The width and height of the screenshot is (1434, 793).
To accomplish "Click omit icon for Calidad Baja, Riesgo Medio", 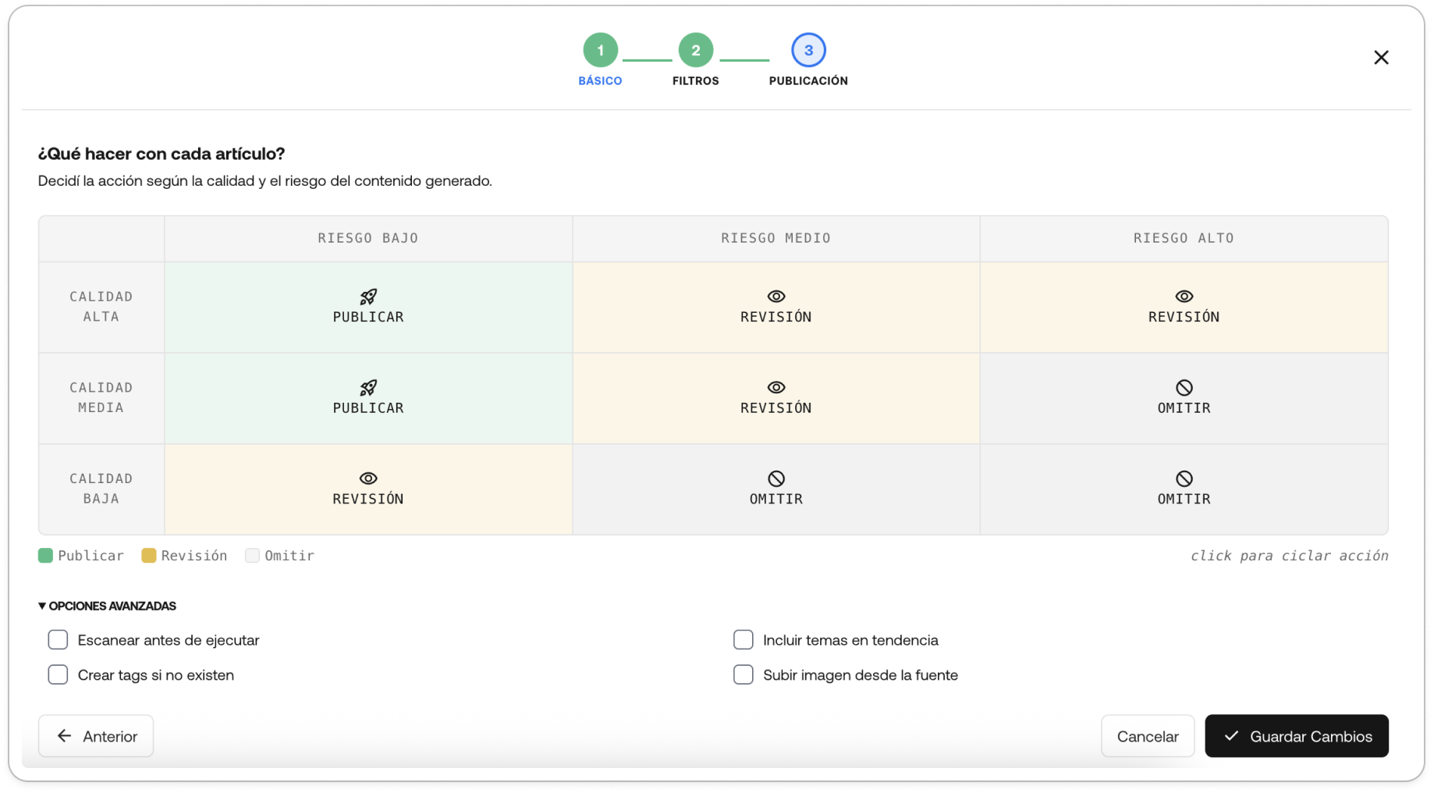I will point(776,478).
